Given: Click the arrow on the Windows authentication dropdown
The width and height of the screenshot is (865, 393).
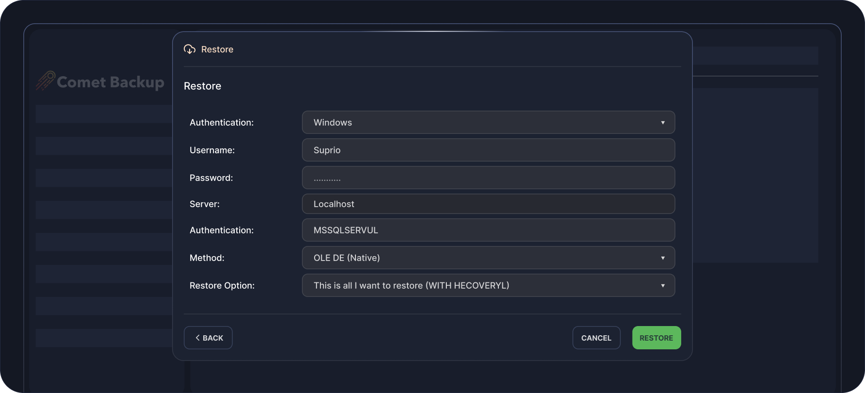Looking at the screenshot, I should 662,123.
